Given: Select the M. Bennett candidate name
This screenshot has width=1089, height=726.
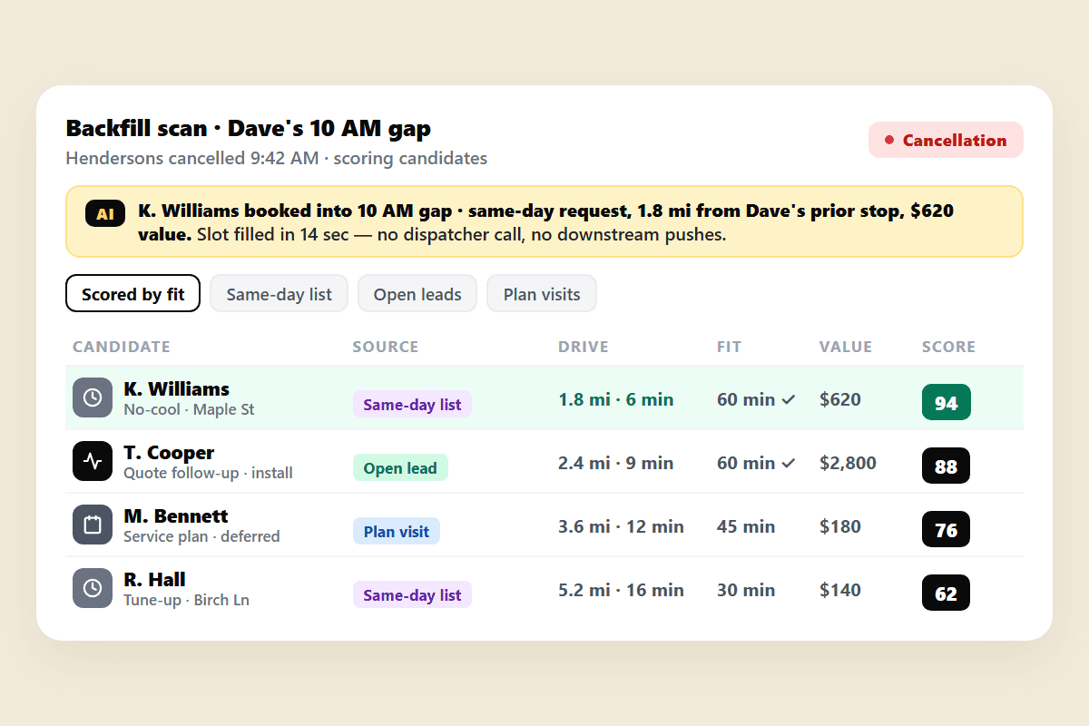Looking at the screenshot, I should [176, 516].
